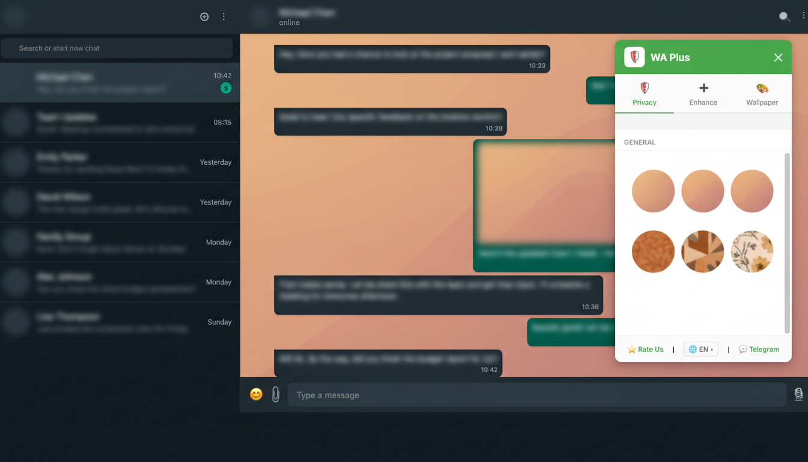Expand the GENERAL section in WA Plus
Viewport: 808px width, 462px height.
point(640,142)
